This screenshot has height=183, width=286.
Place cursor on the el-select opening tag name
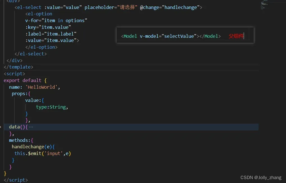[29, 7]
